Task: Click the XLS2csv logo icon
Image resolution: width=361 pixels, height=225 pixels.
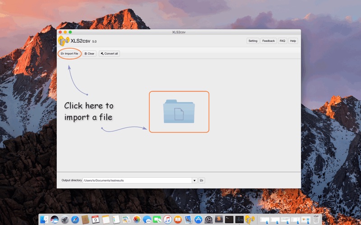Action: coord(64,41)
